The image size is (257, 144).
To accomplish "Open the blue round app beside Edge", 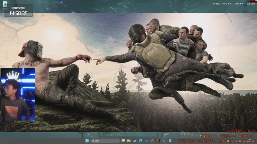I will pos(146,141).
